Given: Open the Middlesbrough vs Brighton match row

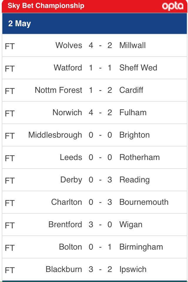Looking at the screenshot, I should coord(95,135).
